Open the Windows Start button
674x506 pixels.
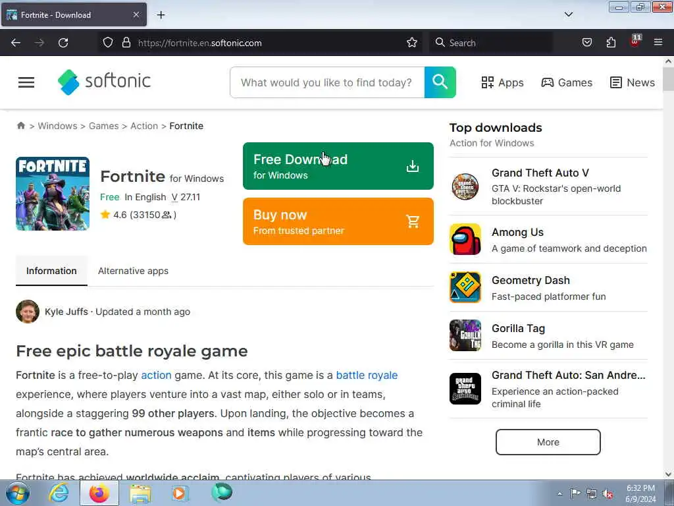pyautogui.click(x=18, y=493)
